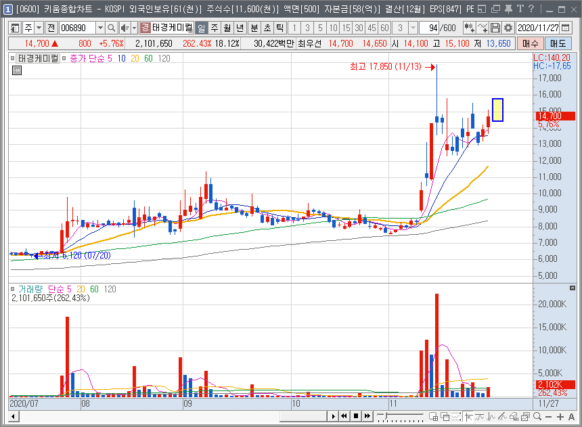Click the window-grid layout icon

click(x=433, y=416)
